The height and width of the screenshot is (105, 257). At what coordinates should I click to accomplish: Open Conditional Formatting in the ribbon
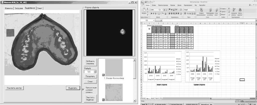click(201, 11)
